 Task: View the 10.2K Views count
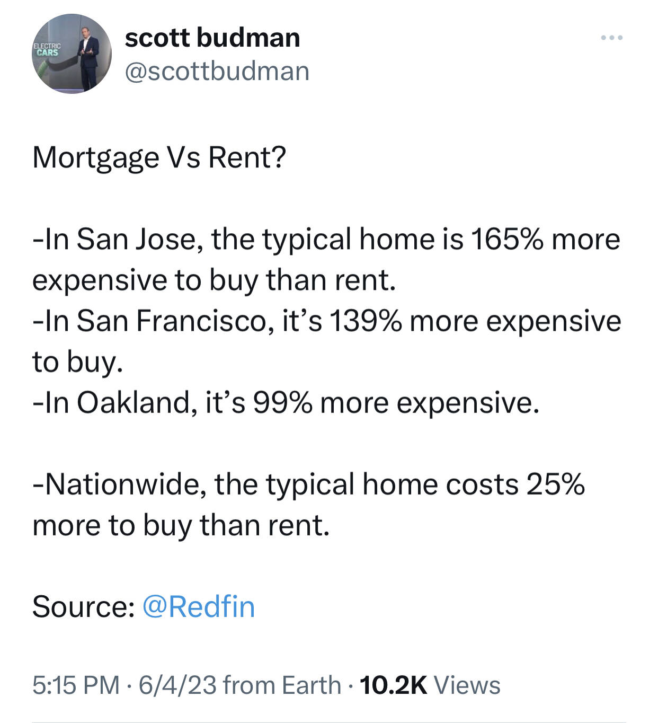coord(430,685)
